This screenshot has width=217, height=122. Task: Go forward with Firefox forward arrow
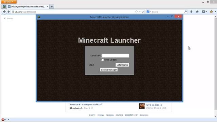point(8,12)
